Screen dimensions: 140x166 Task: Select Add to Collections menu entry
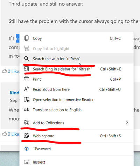(77, 123)
